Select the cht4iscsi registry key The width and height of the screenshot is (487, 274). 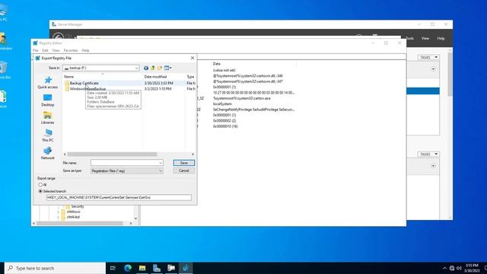(x=73, y=212)
